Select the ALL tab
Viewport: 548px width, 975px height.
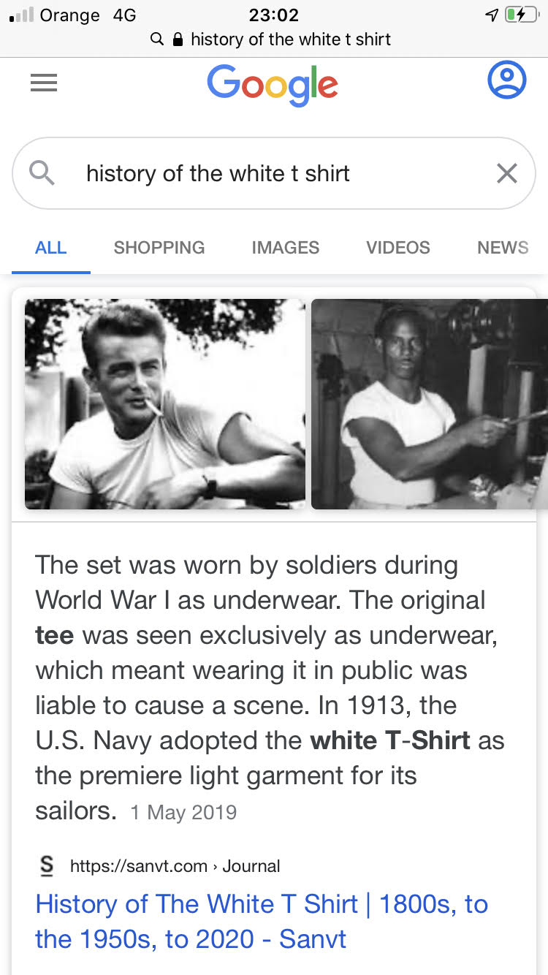point(50,248)
